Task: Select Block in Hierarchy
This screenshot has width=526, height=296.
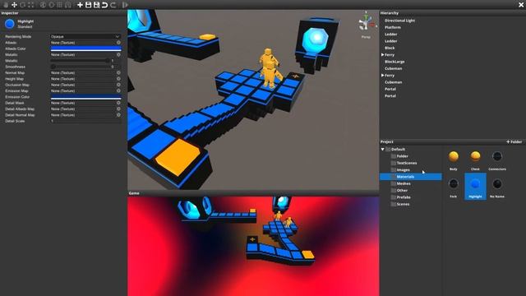Action: click(x=390, y=48)
